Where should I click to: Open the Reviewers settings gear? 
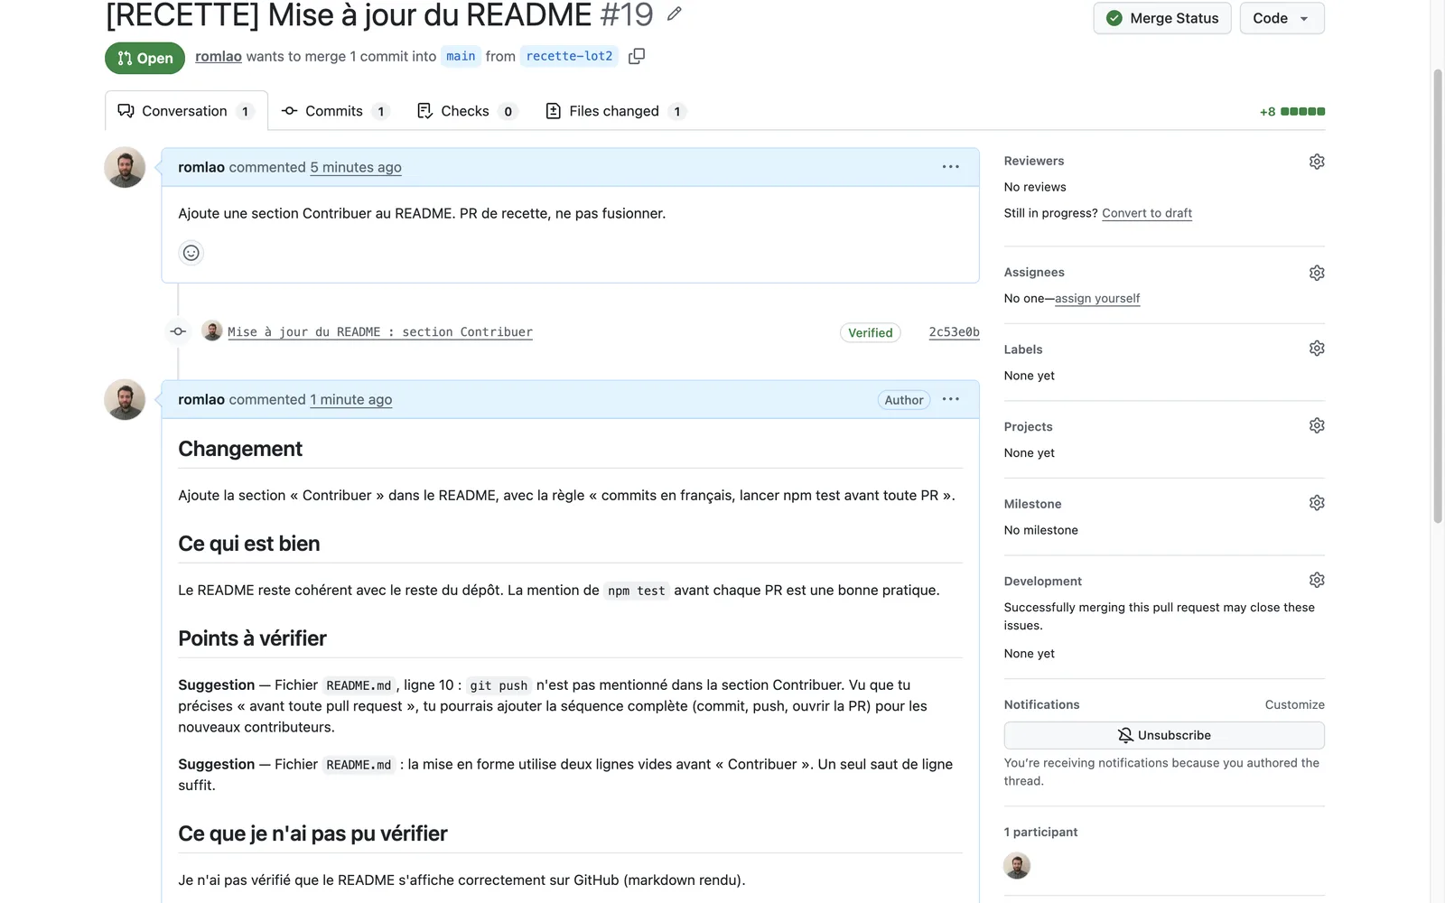pyautogui.click(x=1317, y=162)
